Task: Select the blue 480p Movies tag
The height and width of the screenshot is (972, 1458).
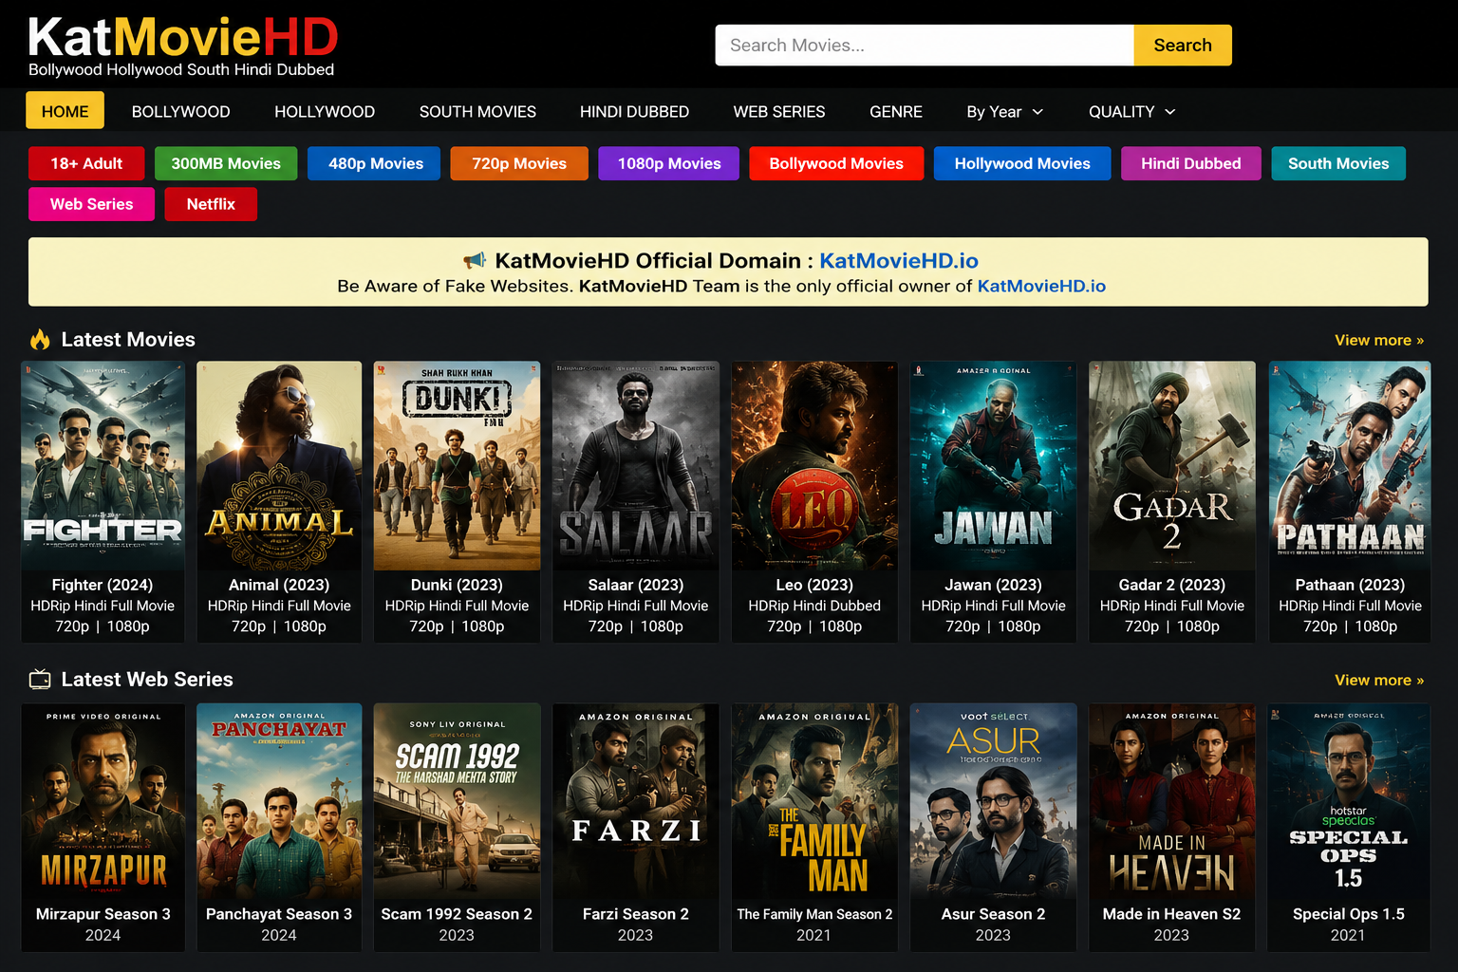Action: pos(376,163)
